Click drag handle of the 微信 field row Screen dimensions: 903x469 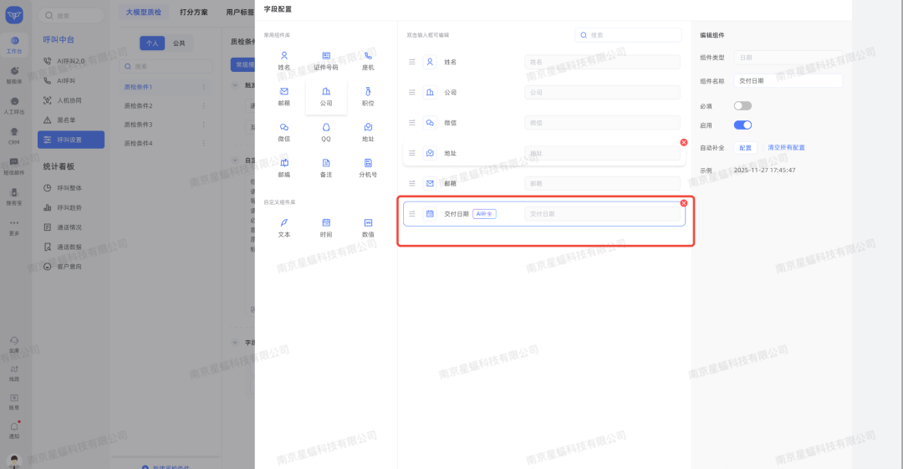(411, 123)
